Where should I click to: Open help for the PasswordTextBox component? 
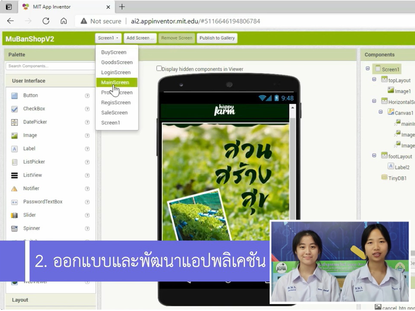tap(87, 202)
